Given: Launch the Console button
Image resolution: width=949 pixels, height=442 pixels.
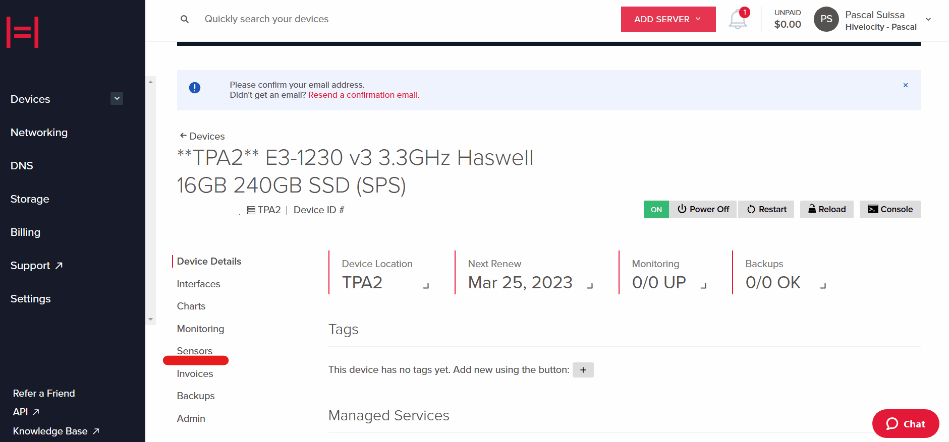Looking at the screenshot, I should click(890, 210).
